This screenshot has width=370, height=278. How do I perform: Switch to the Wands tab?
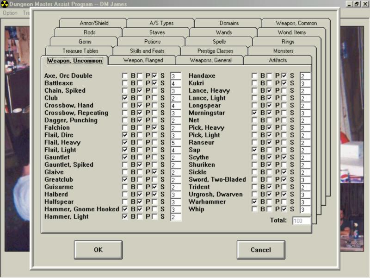[224, 32]
